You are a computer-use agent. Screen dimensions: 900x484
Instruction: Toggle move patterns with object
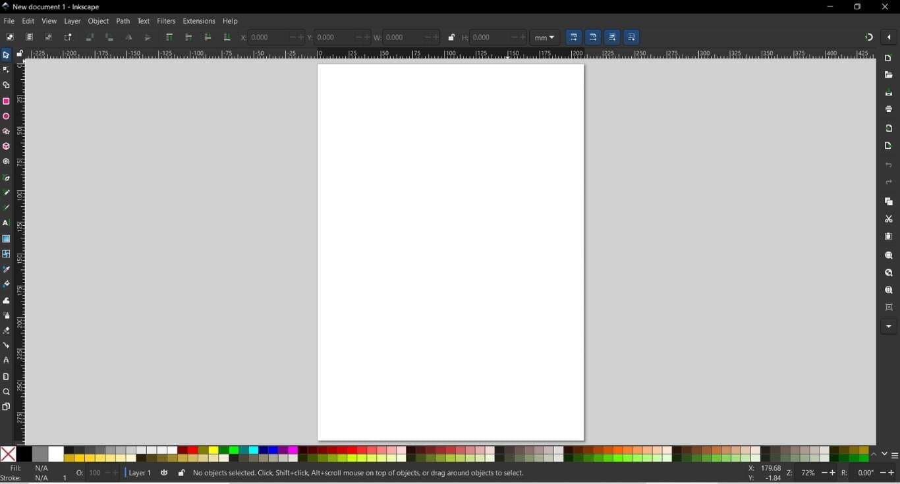click(631, 38)
